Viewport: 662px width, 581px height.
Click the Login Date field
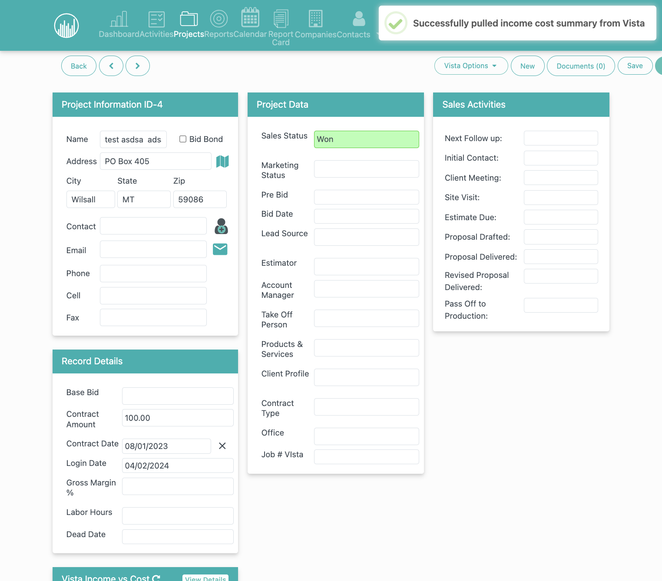tap(178, 465)
